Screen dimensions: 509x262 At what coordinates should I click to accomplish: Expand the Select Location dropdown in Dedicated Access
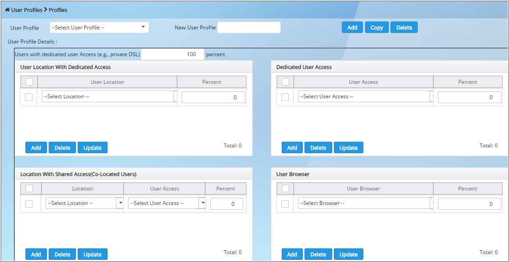point(110,97)
